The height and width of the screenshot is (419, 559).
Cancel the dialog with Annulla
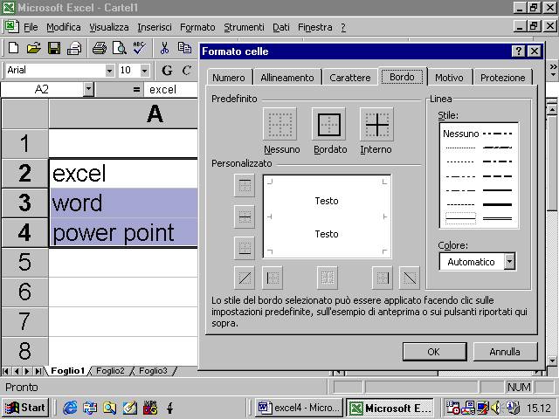[505, 352]
